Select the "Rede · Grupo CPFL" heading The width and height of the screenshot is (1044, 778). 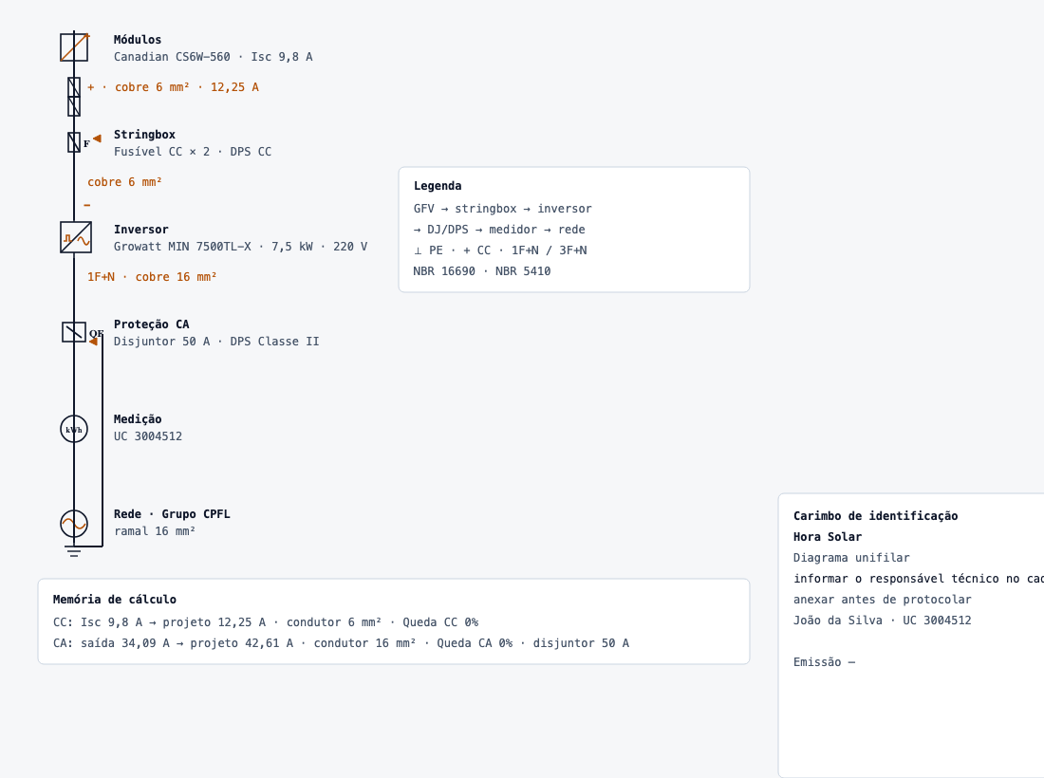click(172, 514)
